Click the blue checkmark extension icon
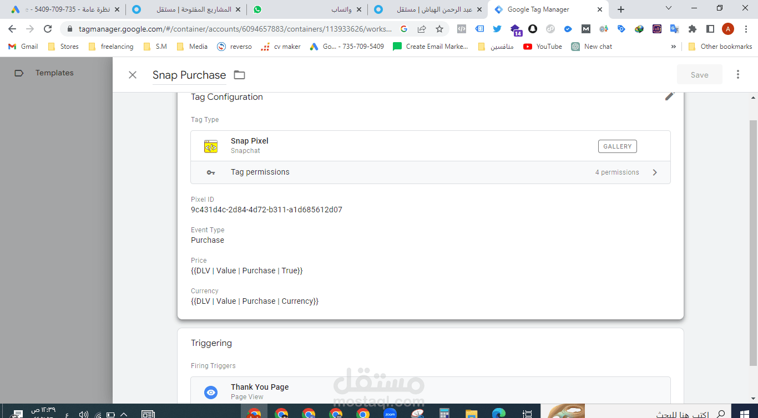This screenshot has width=758, height=418. [568, 29]
